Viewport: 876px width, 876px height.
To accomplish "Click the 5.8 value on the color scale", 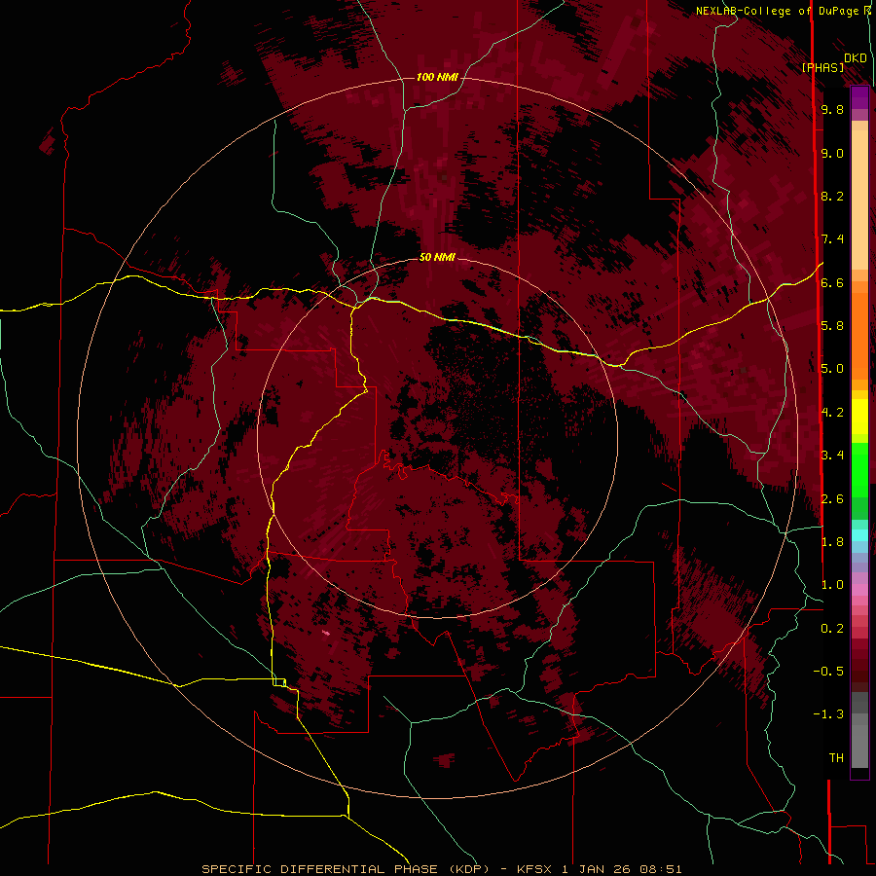I will 832,325.
